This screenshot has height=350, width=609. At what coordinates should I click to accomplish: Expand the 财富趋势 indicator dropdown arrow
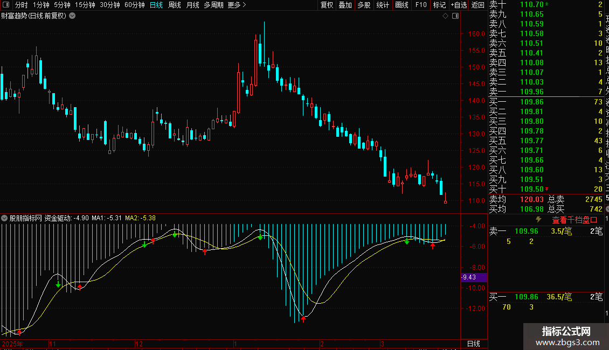pos(73,16)
